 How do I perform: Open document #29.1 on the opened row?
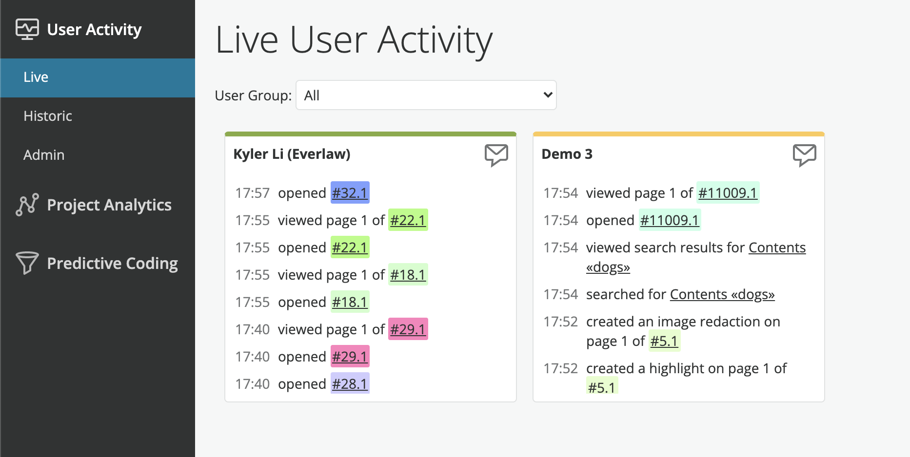point(350,357)
